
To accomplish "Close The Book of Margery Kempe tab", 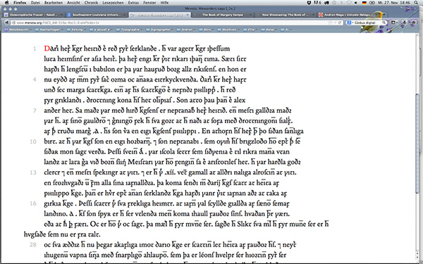I will pos(250,15).
